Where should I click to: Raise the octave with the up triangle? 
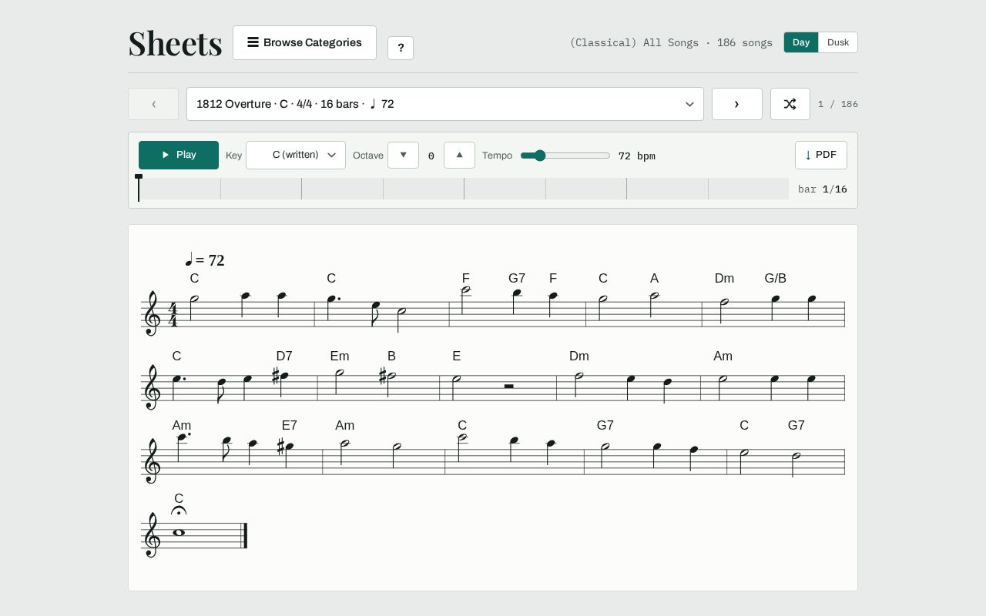[459, 156]
